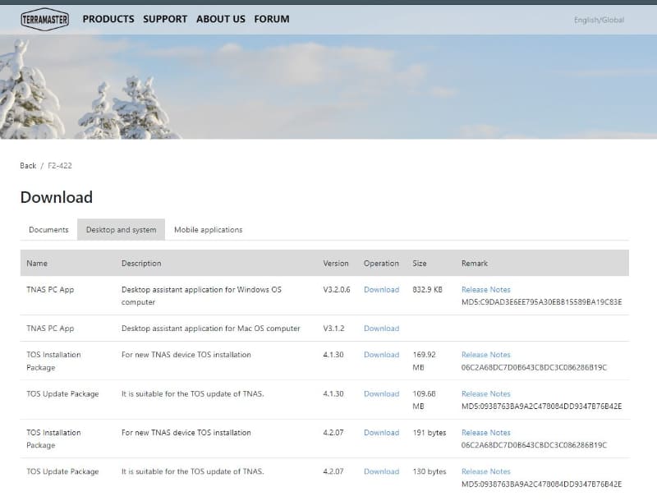Select the Desktop and system tab
The height and width of the screenshot is (501, 657).
(121, 230)
